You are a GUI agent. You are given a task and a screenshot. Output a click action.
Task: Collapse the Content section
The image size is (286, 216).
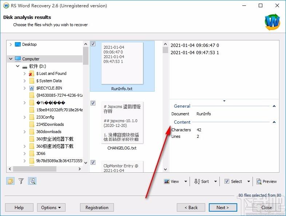click(274, 122)
